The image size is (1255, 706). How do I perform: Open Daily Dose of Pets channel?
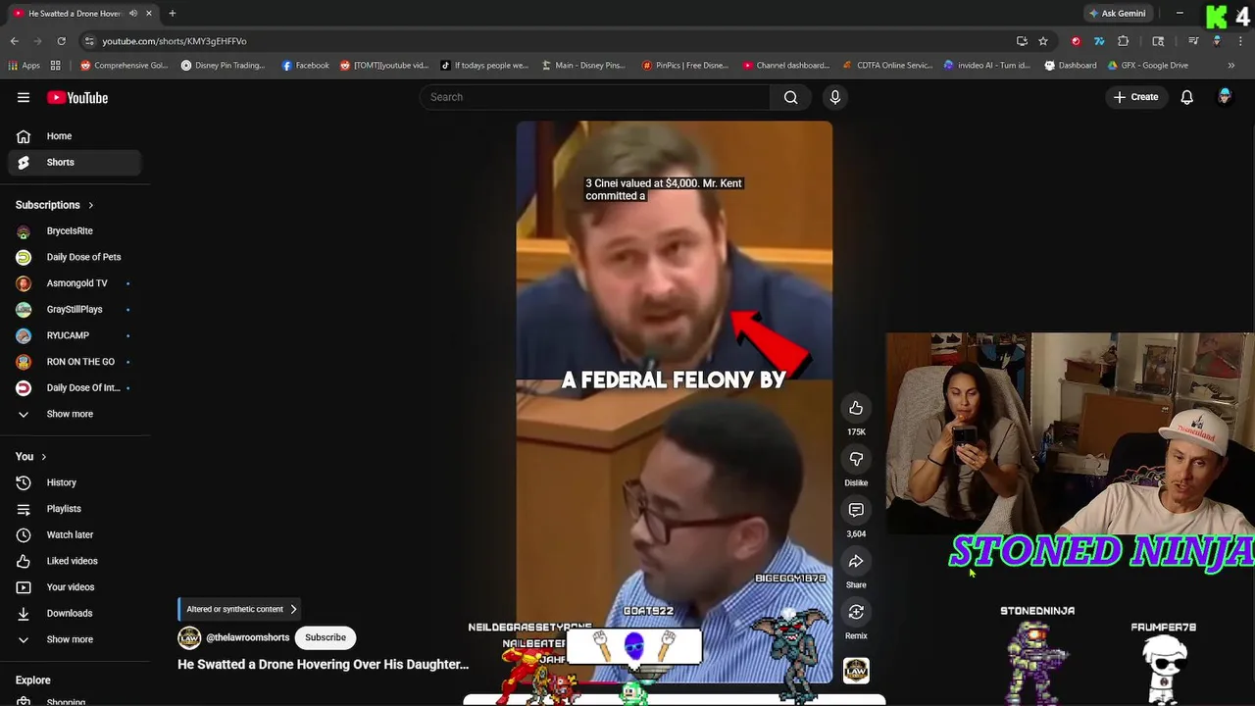75,257
